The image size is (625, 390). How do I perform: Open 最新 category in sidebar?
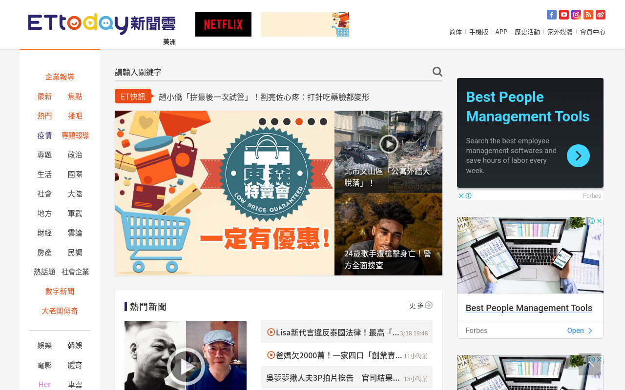[44, 97]
